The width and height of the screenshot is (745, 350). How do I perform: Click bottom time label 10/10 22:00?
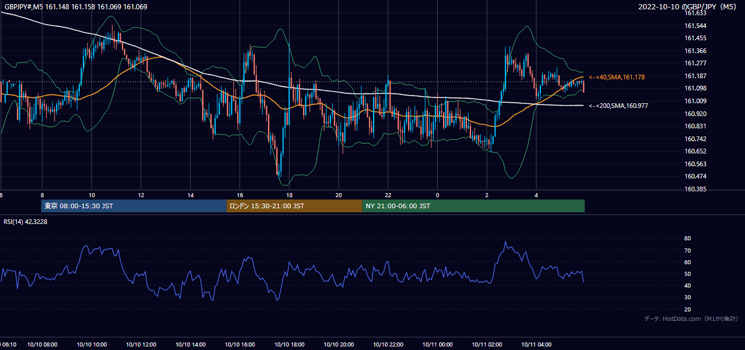point(388,344)
